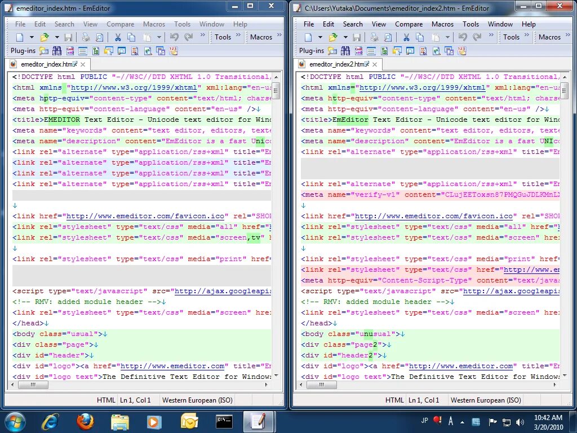Click HTML status bar entry in left window
The height and width of the screenshot is (433, 577).
pos(106,400)
